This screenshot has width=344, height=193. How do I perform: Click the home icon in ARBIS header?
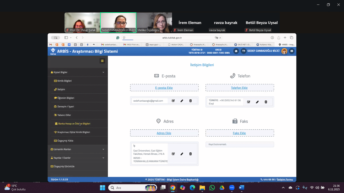[x=236, y=51]
